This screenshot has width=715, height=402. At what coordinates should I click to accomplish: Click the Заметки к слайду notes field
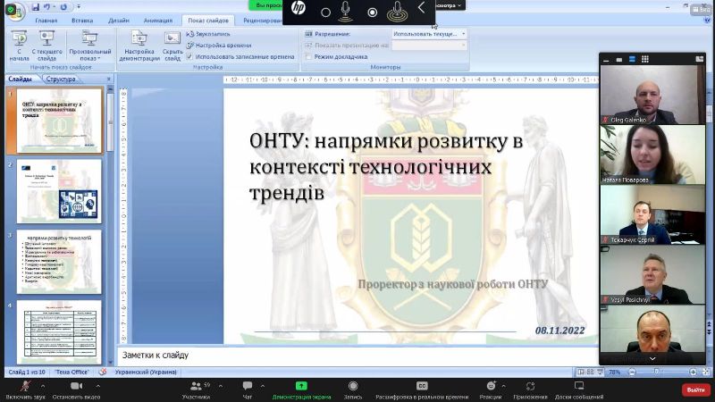[358, 355]
